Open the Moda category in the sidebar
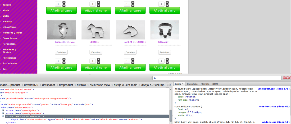The width and height of the screenshot is (291, 124). (6, 11)
